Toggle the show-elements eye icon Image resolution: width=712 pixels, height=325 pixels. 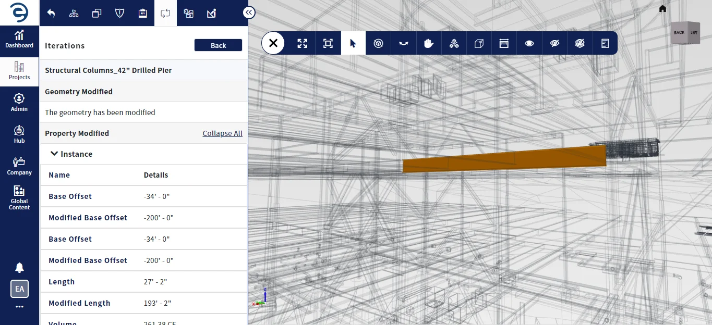(529, 43)
